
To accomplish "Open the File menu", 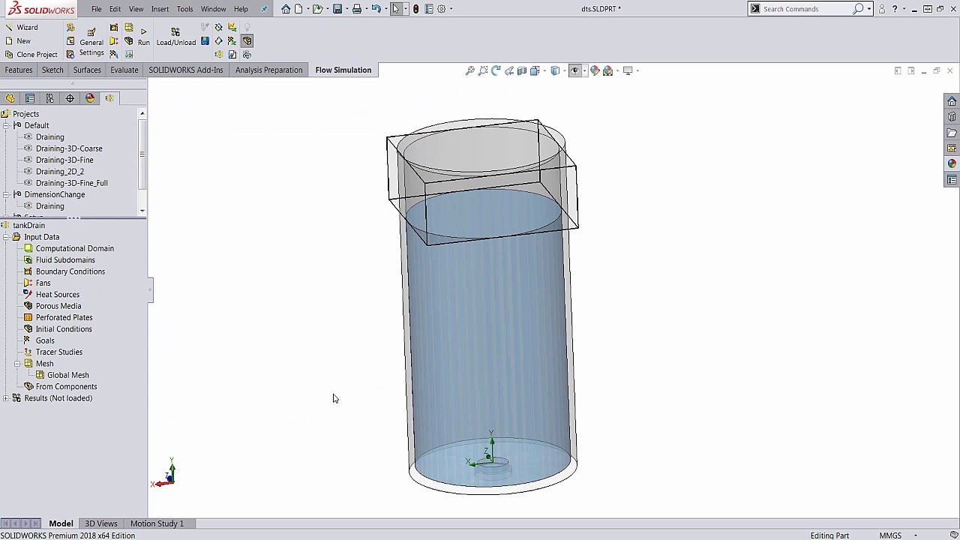I will pyautogui.click(x=97, y=9).
